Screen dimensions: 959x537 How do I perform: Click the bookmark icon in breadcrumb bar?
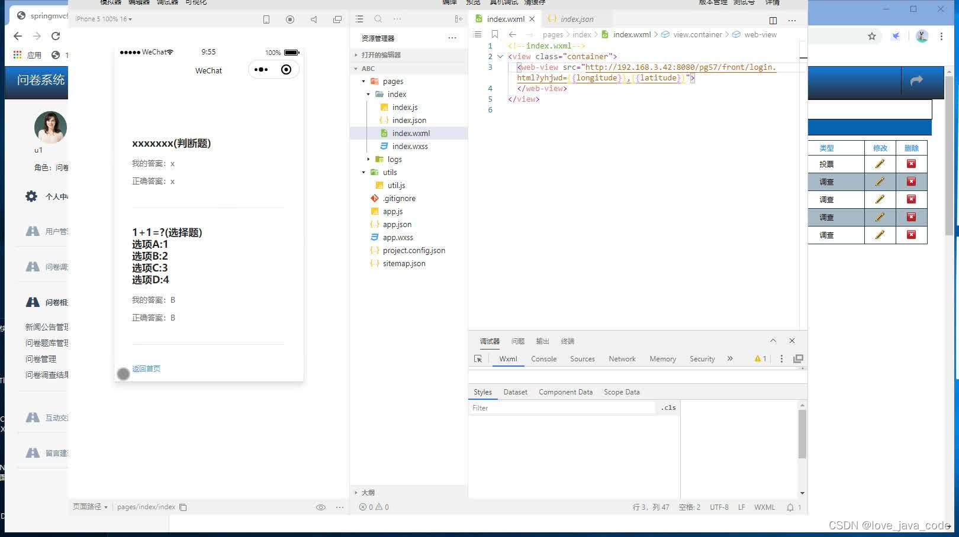coord(495,34)
